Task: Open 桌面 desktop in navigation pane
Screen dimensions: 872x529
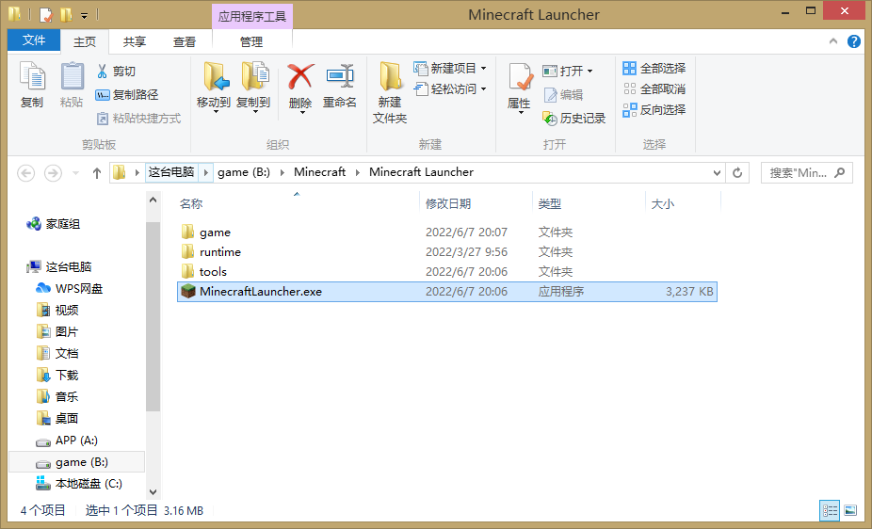Action: pyautogui.click(x=57, y=419)
